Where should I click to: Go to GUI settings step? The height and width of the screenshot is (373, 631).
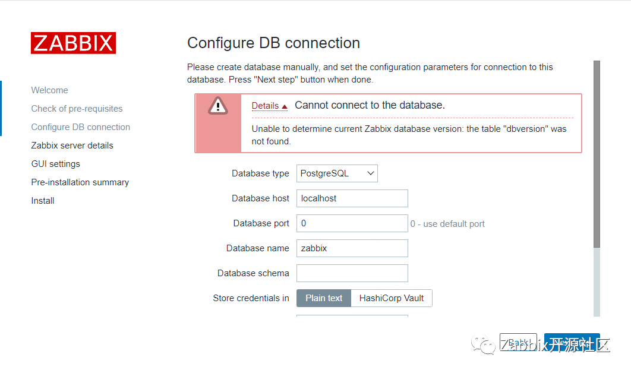click(55, 164)
